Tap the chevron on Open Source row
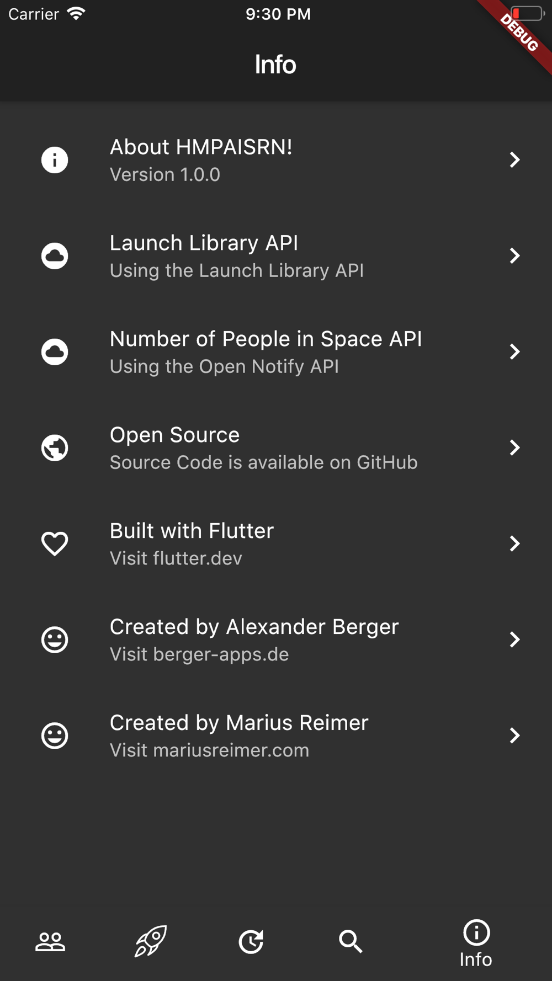This screenshot has height=981, width=552. tap(514, 447)
